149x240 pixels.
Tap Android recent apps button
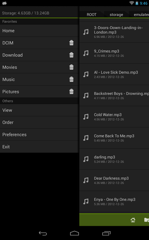(106, 233)
